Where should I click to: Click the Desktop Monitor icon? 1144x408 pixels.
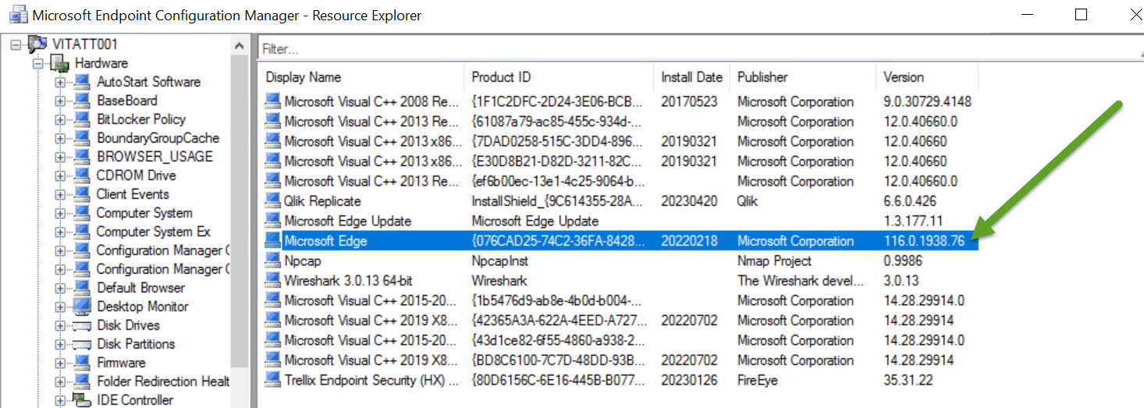[x=83, y=307]
